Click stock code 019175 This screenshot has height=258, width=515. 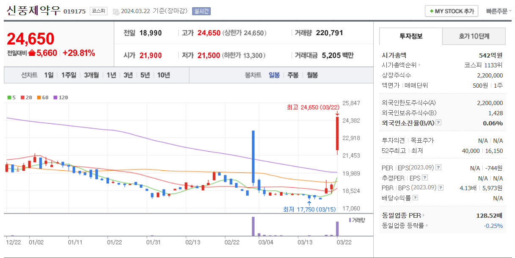point(75,12)
